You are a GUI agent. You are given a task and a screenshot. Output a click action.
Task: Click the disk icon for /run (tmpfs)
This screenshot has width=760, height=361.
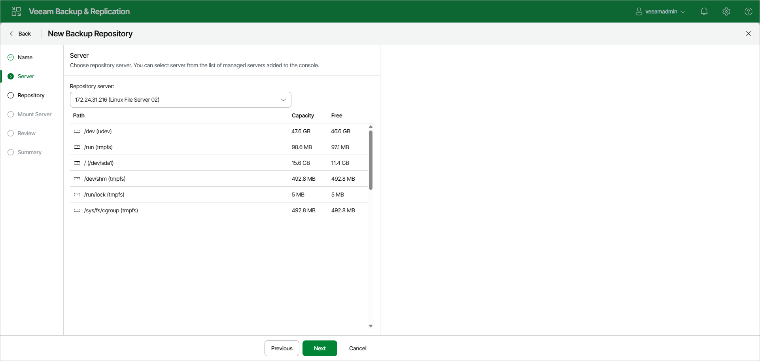[x=77, y=147]
